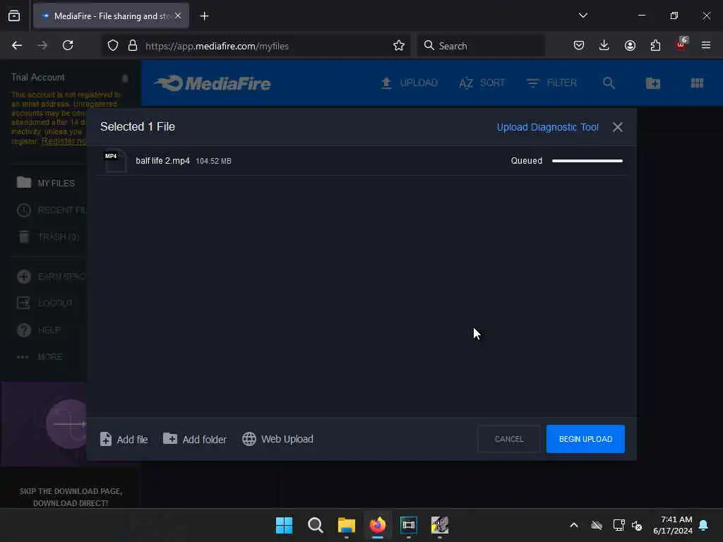Switch to grid view layout
The image size is (723, 542).
click(697, 83)
